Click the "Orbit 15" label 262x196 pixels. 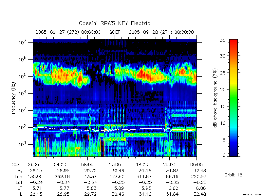(233, 175)
